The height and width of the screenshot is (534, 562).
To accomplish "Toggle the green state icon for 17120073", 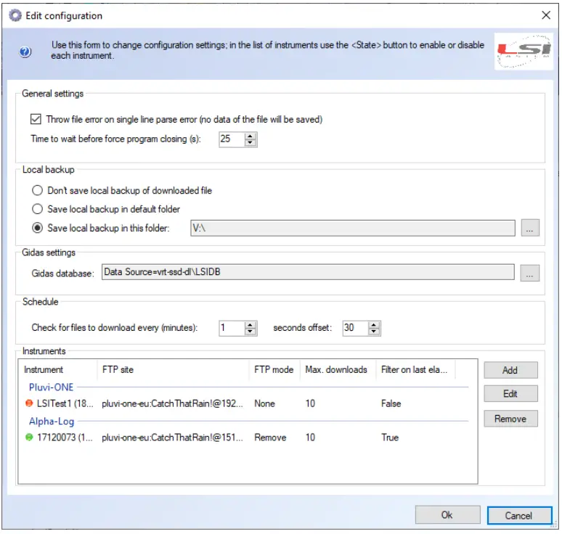I will coord(30,438).
